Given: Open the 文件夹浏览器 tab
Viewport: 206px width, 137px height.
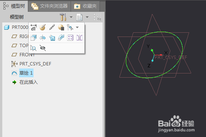Looking at the screenshot, I should point(49,6).
